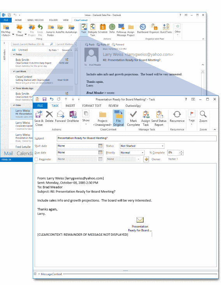The width and height of the screenshot is (221, 285).
Task: Click Project Unassigned button in Task window
Action: coord(102,118)
